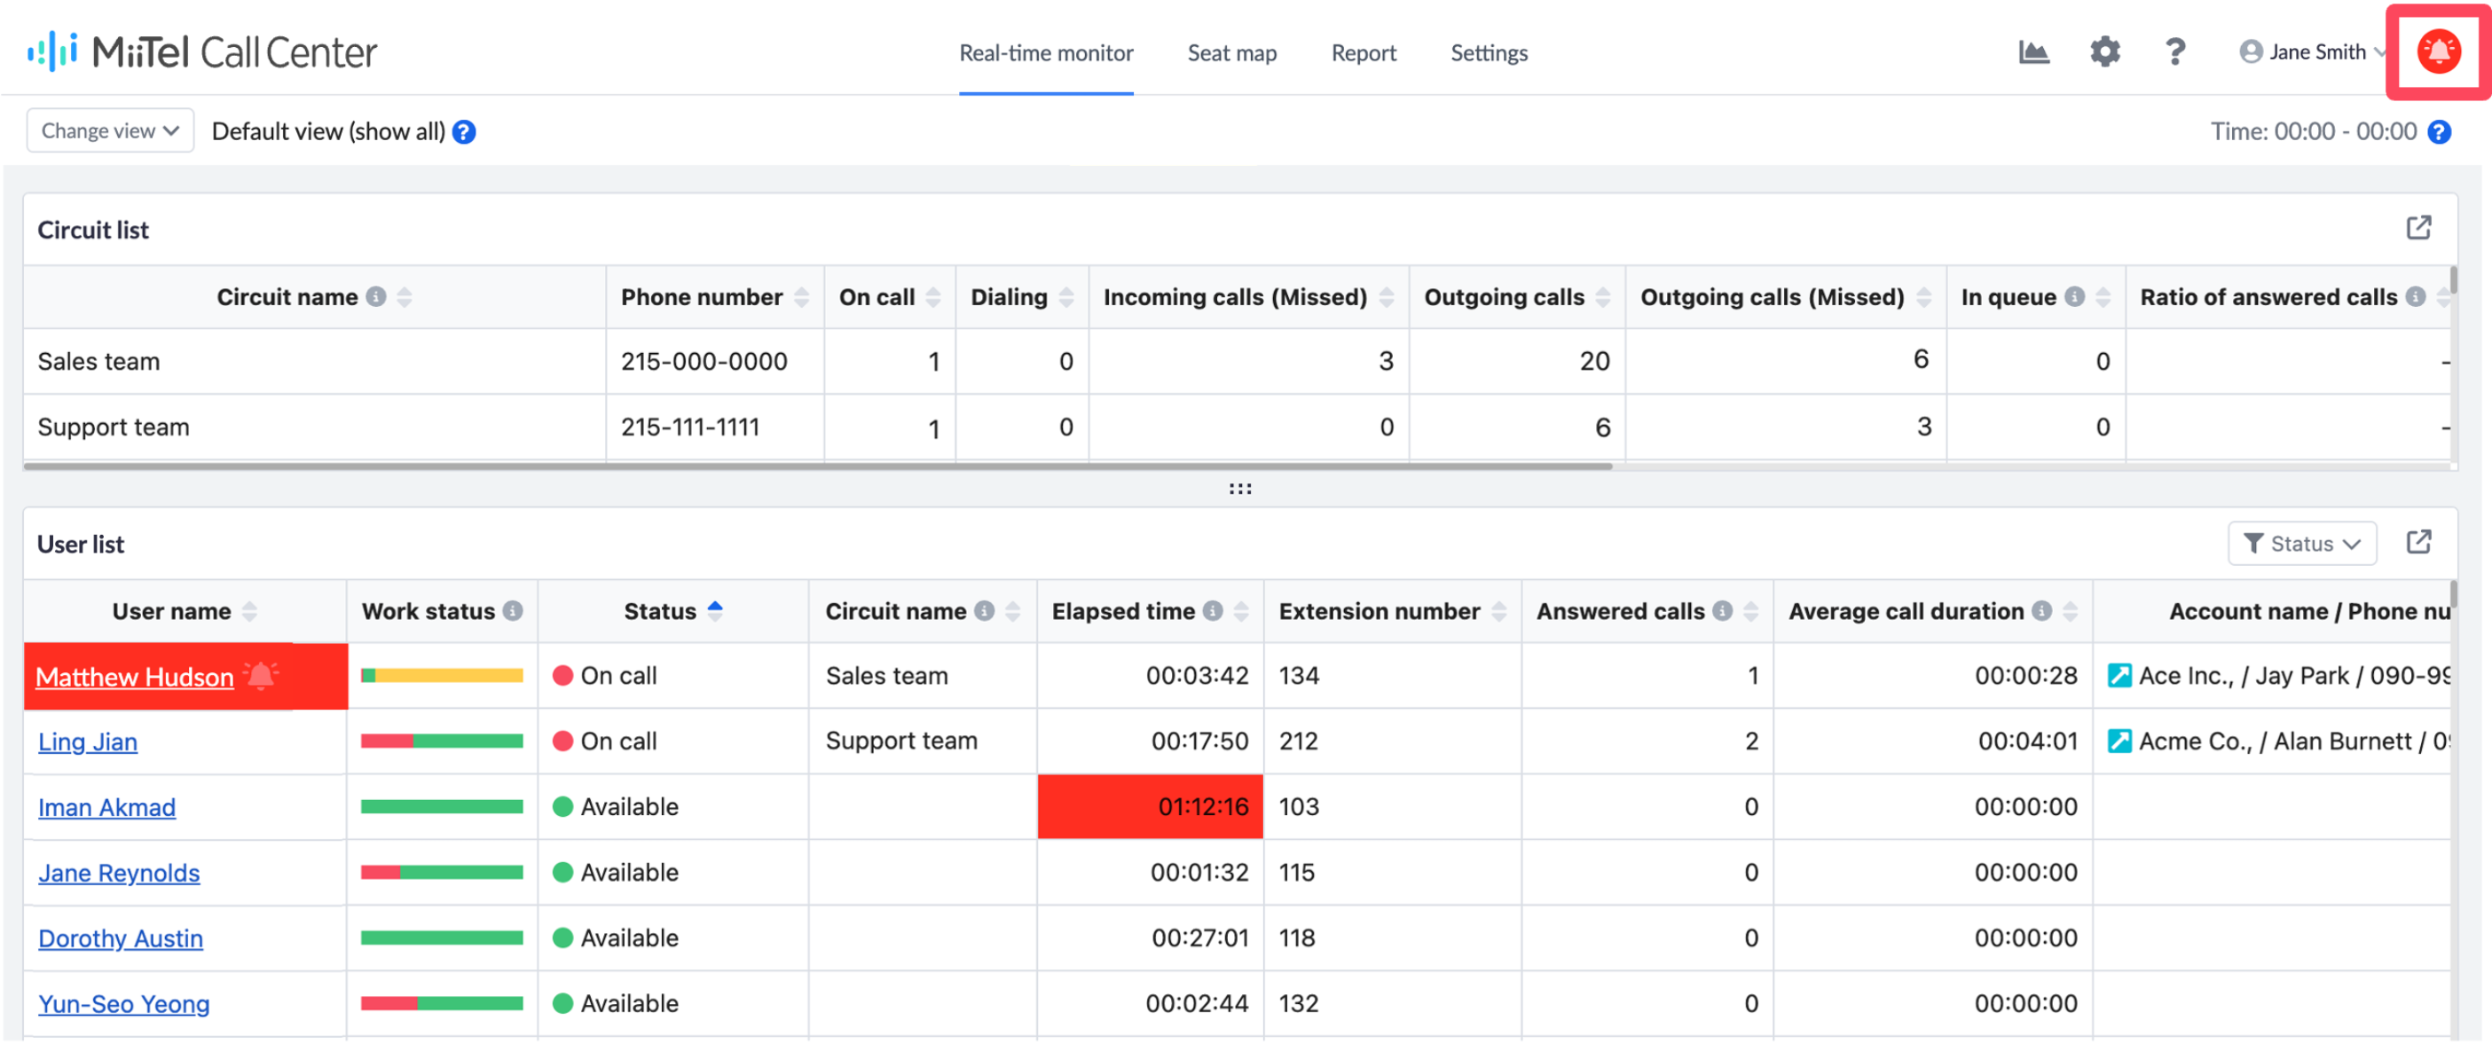
Task: Pop out the User list panel
Action: point(2418,543)
